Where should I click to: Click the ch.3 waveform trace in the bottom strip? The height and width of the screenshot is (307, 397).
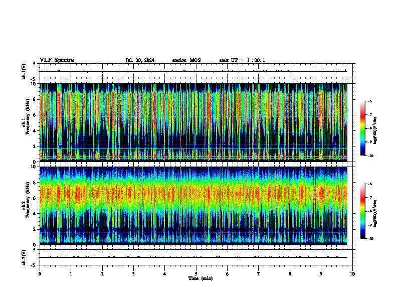193,257
